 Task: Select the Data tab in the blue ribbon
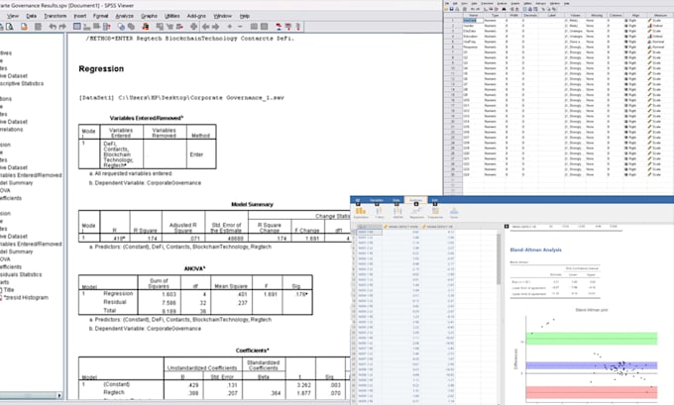coord(395,200)
